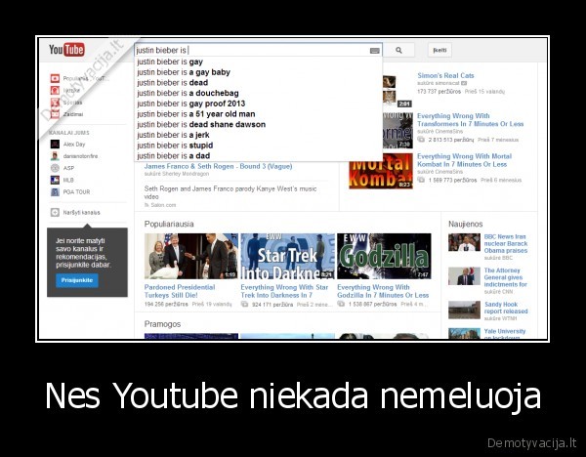Open The Attorney General gives indictments link
The height and width of the screenshot is (457, 586).
coord(505,277)
